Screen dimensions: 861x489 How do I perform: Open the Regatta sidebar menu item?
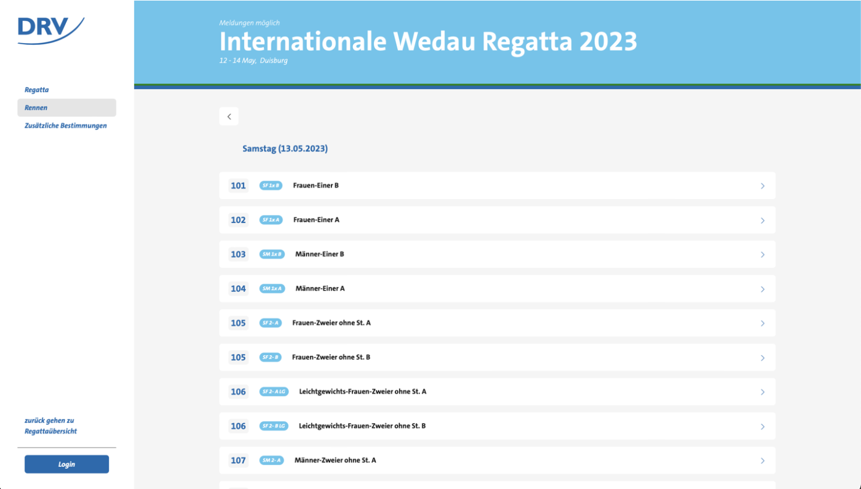click(x=37, y=90)
